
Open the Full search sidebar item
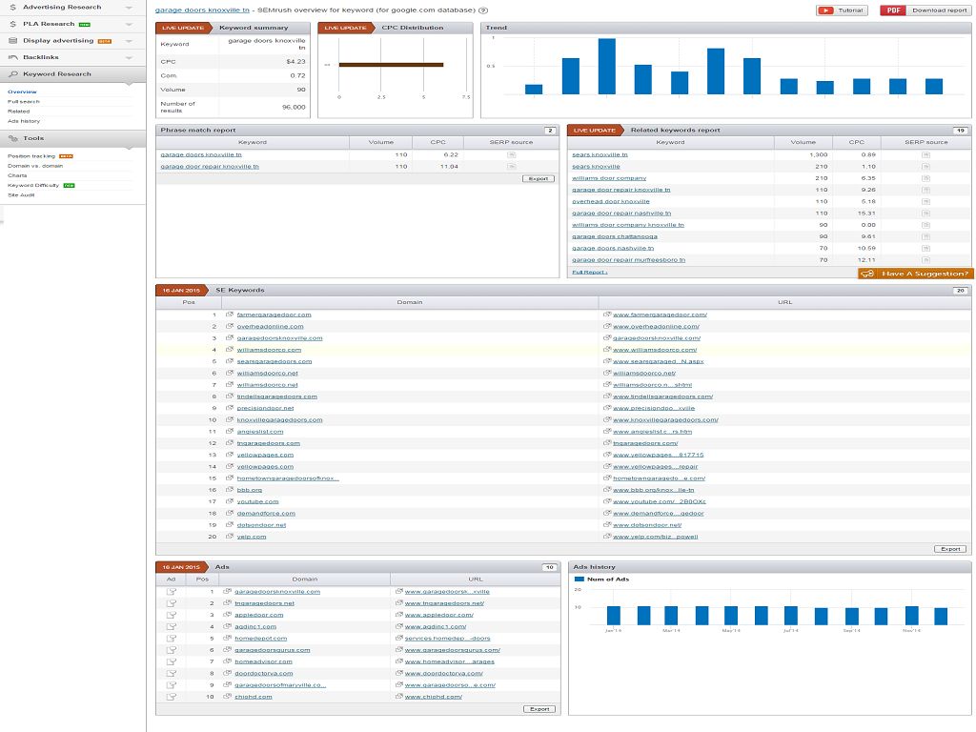click(x=24, y=101)
